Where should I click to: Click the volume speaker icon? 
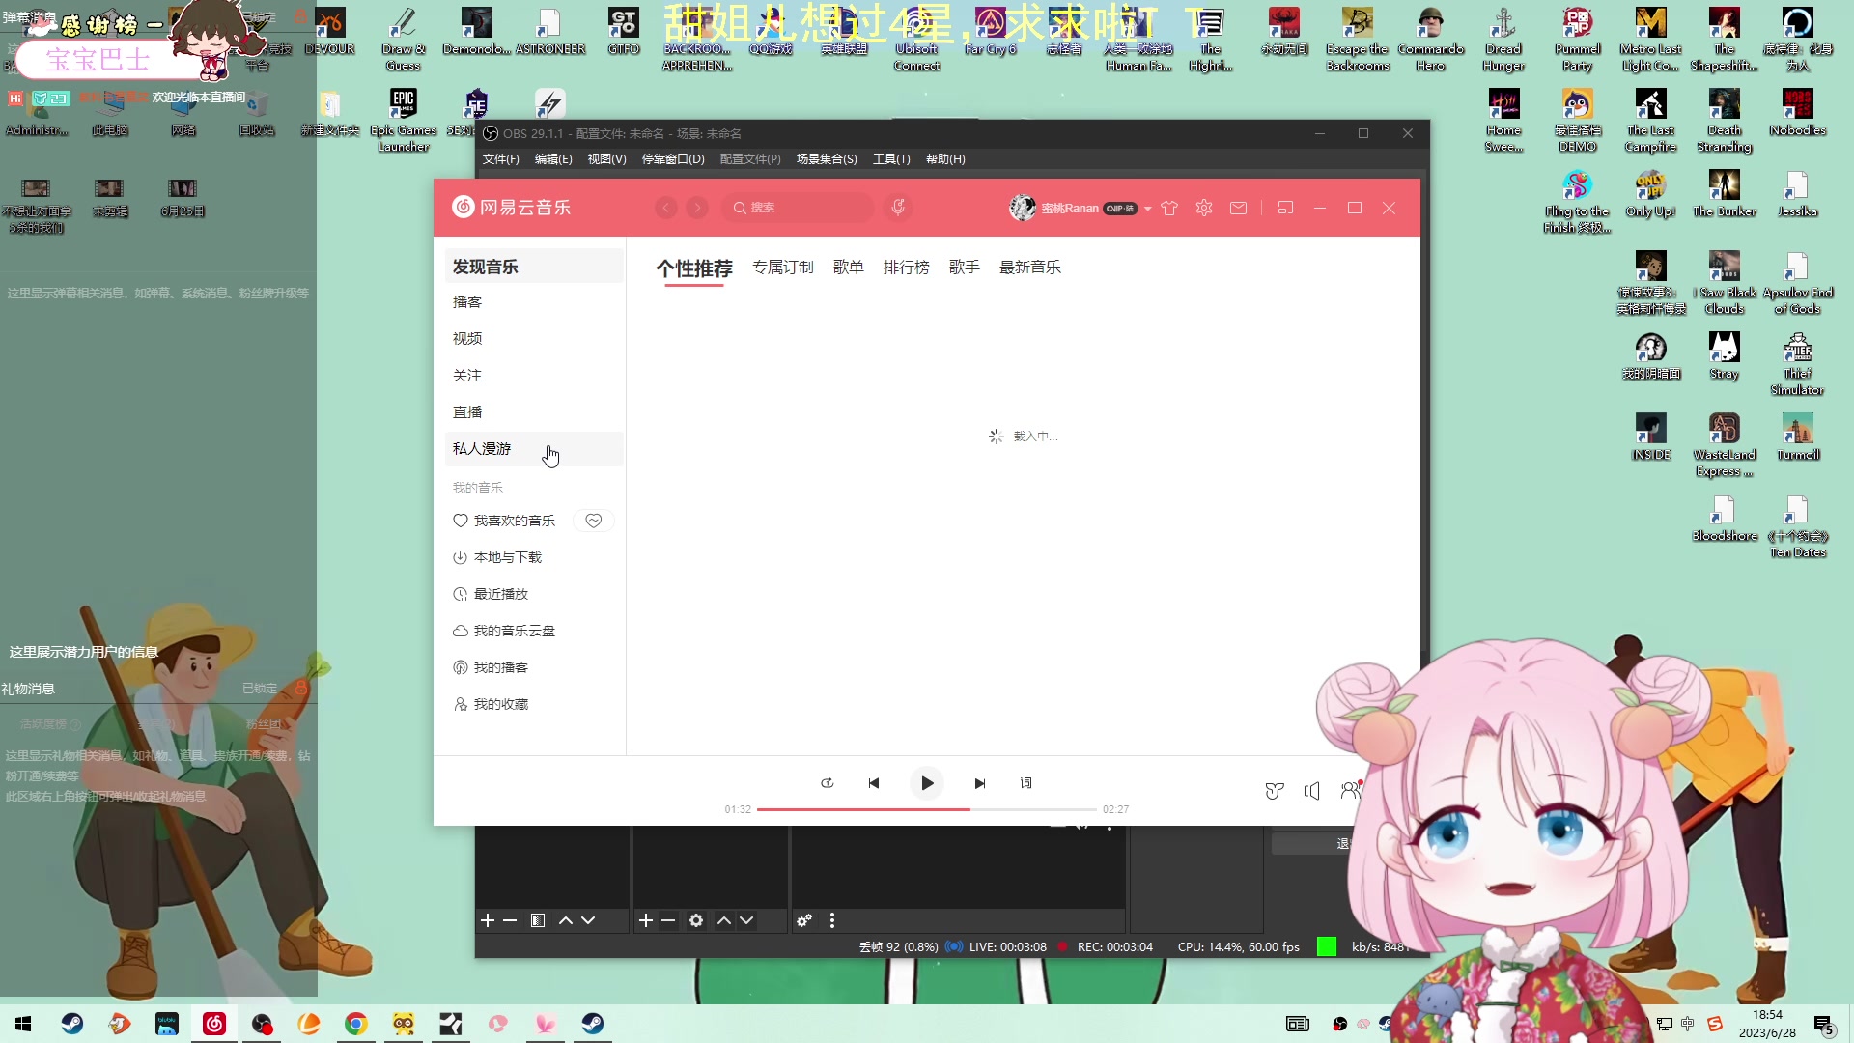coord(1311,791)
